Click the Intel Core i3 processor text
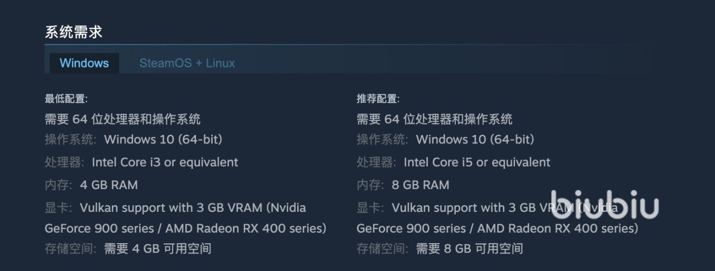The height and width of the screenshot is (271, 715). pos(165,162)
